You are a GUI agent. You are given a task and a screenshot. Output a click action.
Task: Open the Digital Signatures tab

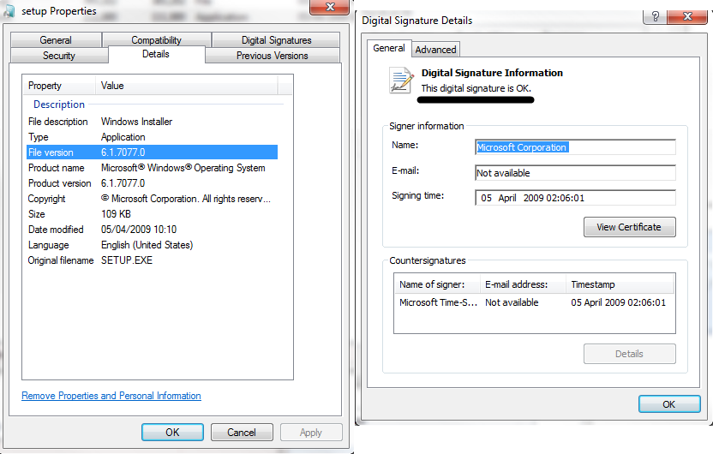[276, 40]
